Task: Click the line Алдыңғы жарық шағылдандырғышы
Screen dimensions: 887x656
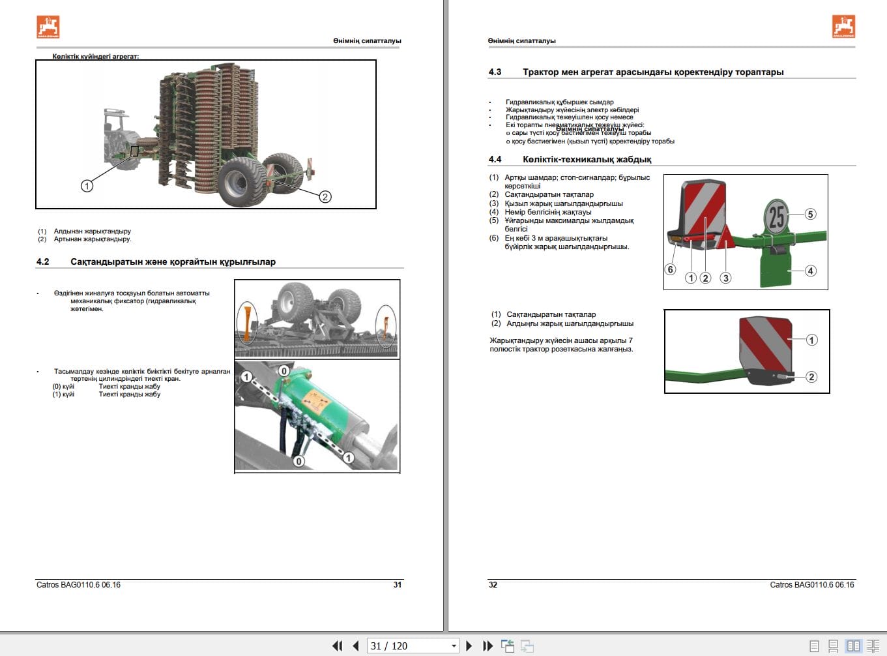Action: click(x=570, y=323)
